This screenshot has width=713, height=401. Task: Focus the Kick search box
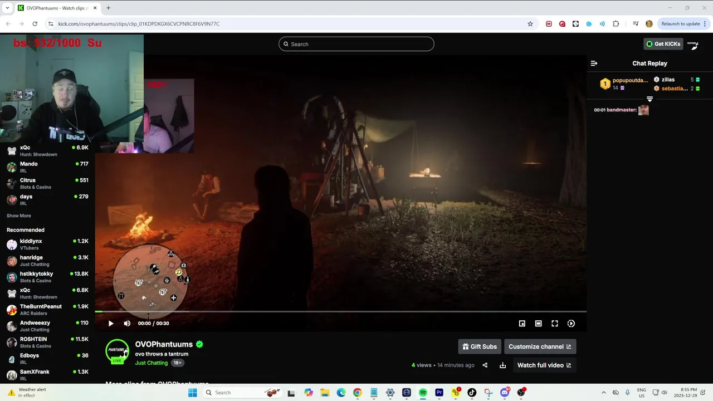(x=356, y=44)
